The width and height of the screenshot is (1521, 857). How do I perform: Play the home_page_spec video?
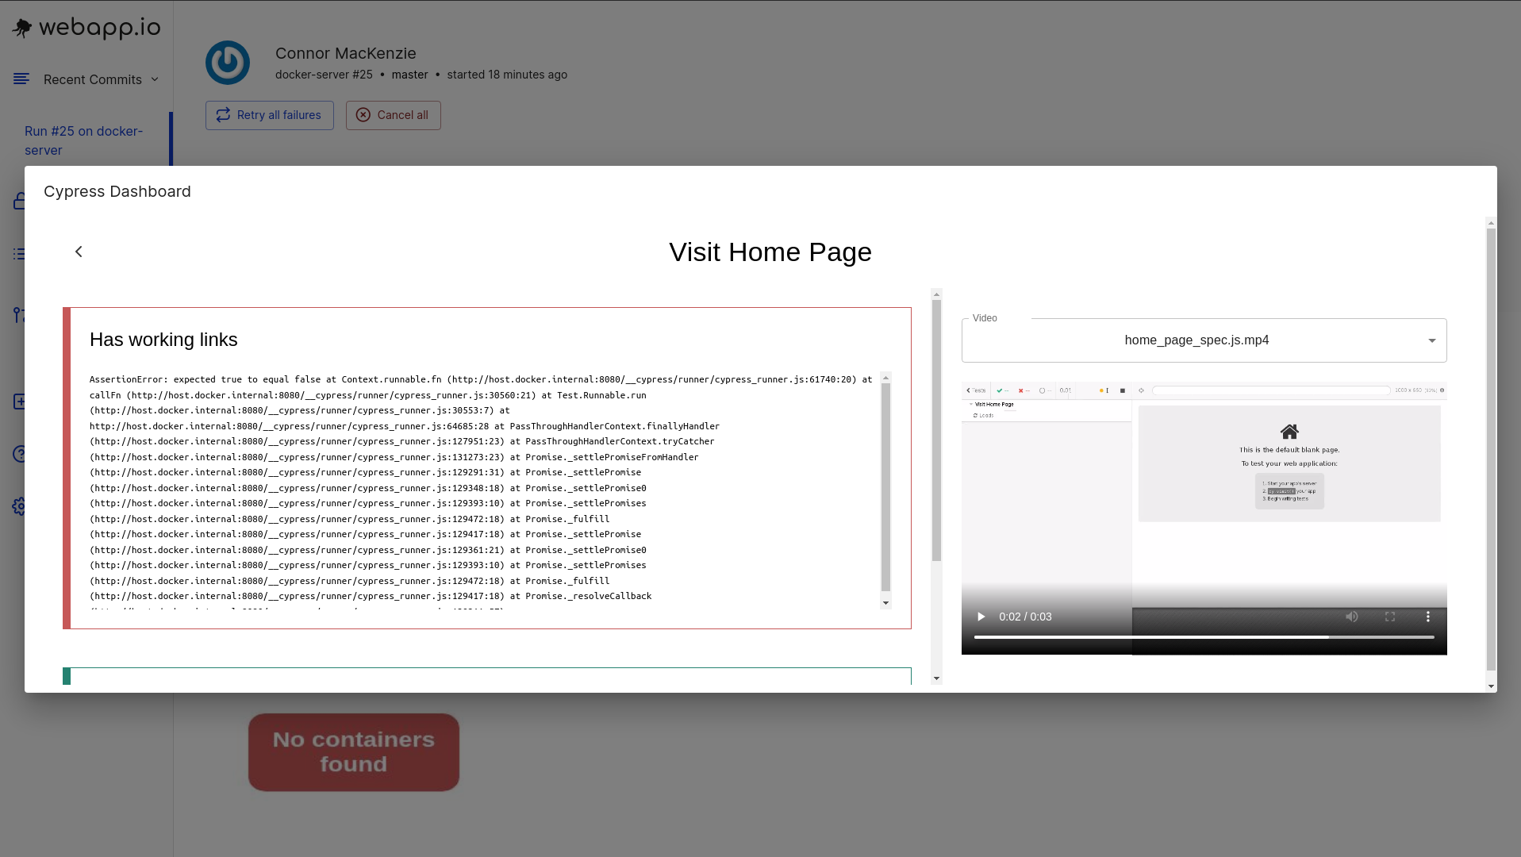point(981,617)
